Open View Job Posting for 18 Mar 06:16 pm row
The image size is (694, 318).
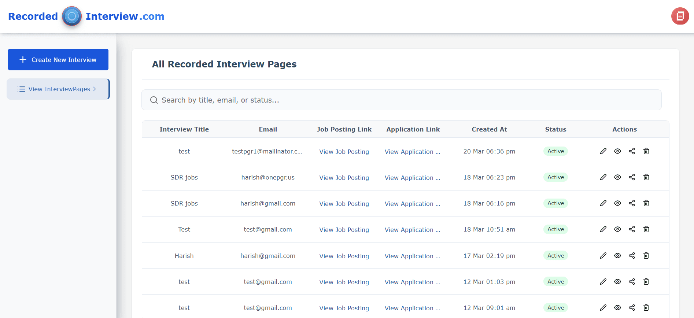pyautogui.click(x=344, y=204)
